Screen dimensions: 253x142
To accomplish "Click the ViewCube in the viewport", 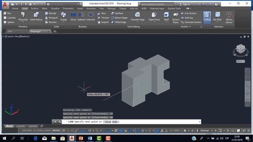I will point(241,49).
